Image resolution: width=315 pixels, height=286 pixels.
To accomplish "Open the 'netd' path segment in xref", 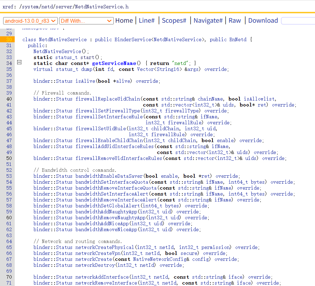I will [47, 7].
